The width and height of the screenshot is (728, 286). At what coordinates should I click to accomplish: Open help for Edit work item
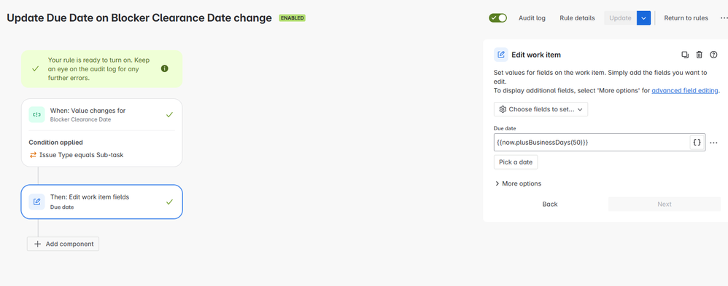pos(714,55)
